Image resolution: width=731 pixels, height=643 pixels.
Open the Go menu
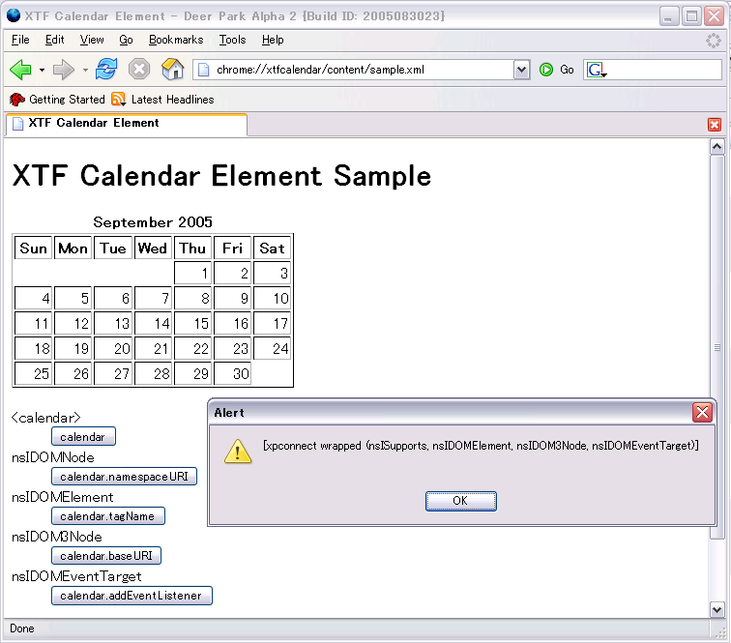pos(126,40)
